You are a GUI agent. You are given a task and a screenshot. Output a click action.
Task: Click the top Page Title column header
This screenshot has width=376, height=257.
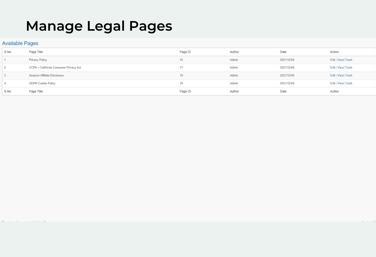(x=36, y=52)
